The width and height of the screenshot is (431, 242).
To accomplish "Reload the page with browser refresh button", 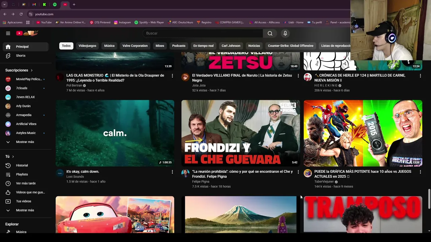I will tap(21, 14).
